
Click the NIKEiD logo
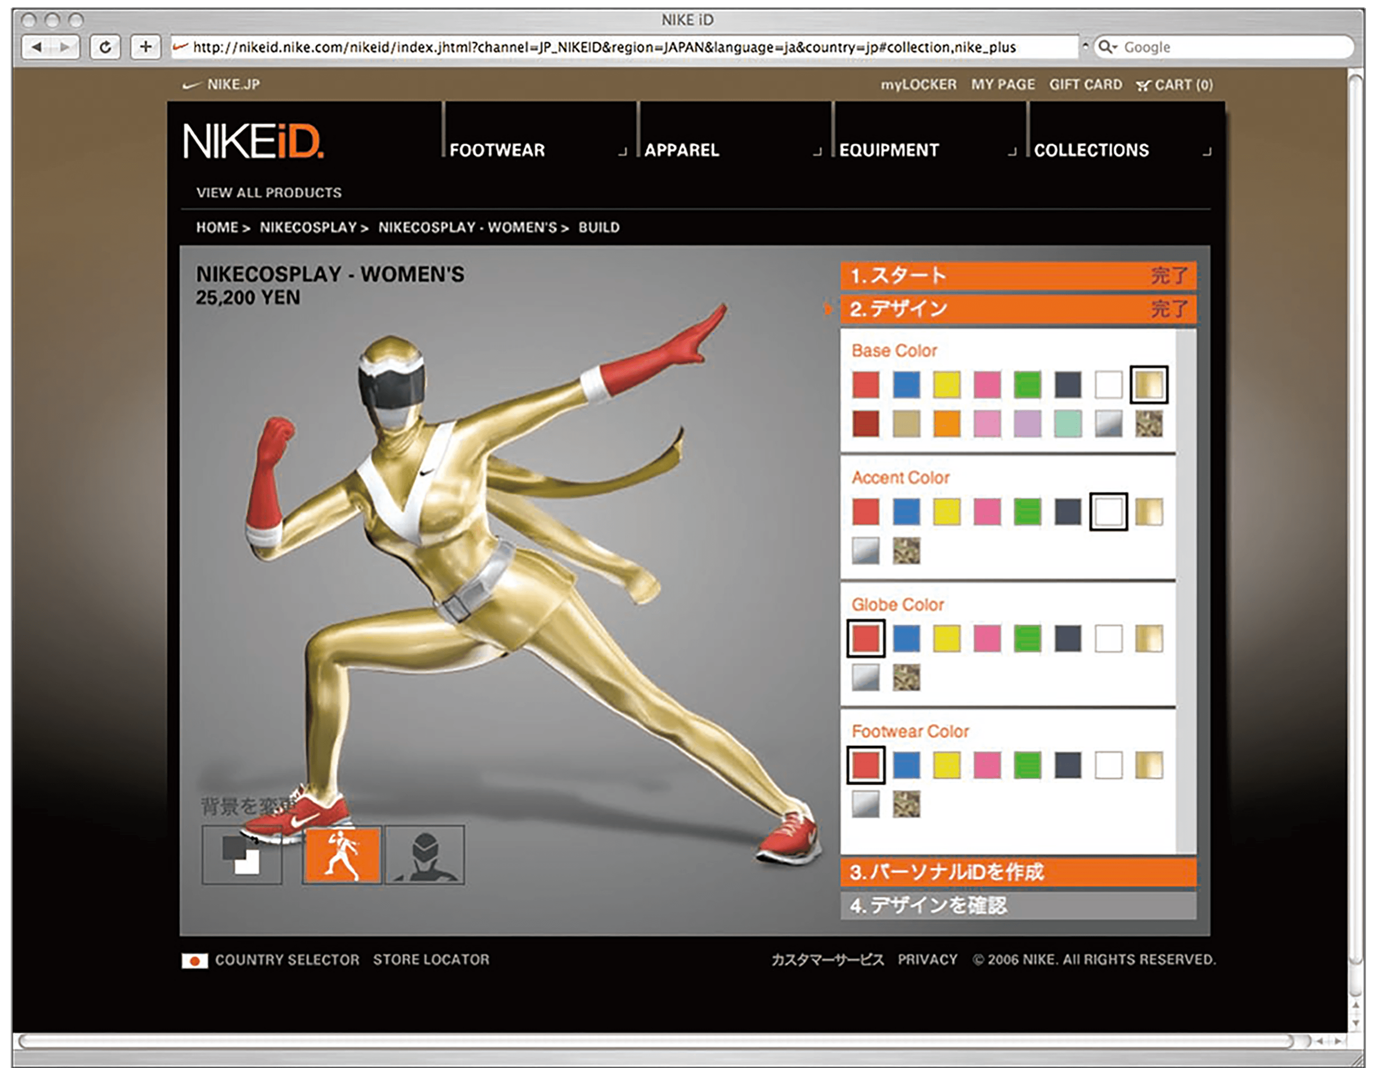pyautogui.click(x=253, y=141)
